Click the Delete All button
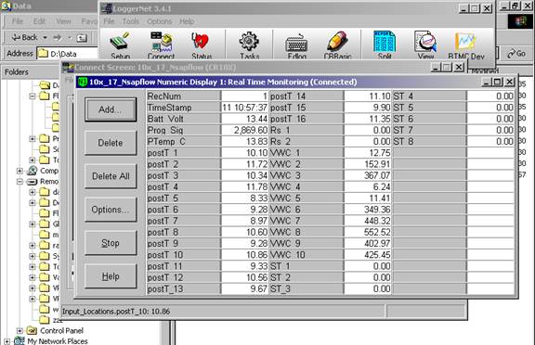Screen dimensions: 535x345 coord(111,176)
